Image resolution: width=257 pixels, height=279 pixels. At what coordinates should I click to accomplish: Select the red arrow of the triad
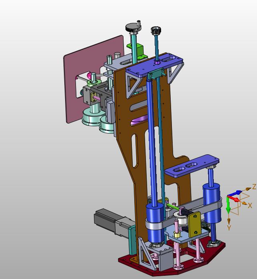(234, 198)
